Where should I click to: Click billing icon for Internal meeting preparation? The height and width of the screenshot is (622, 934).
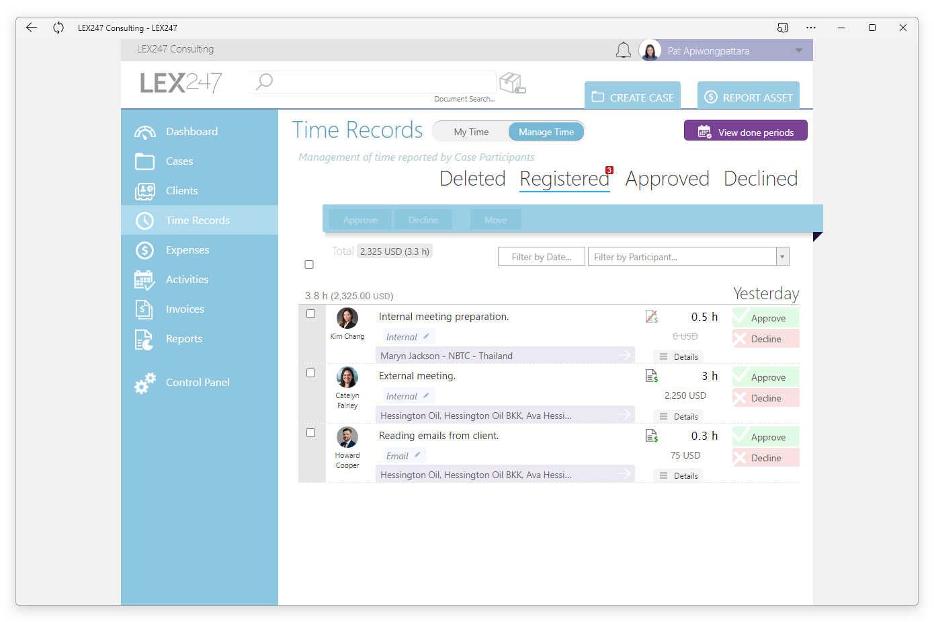pyautogui.click(x=652, y=317)
